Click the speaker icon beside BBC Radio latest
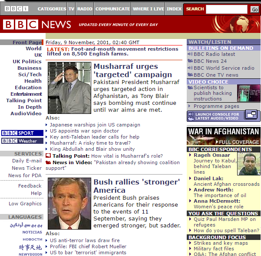261x256 pixels. tap(190, 54)
